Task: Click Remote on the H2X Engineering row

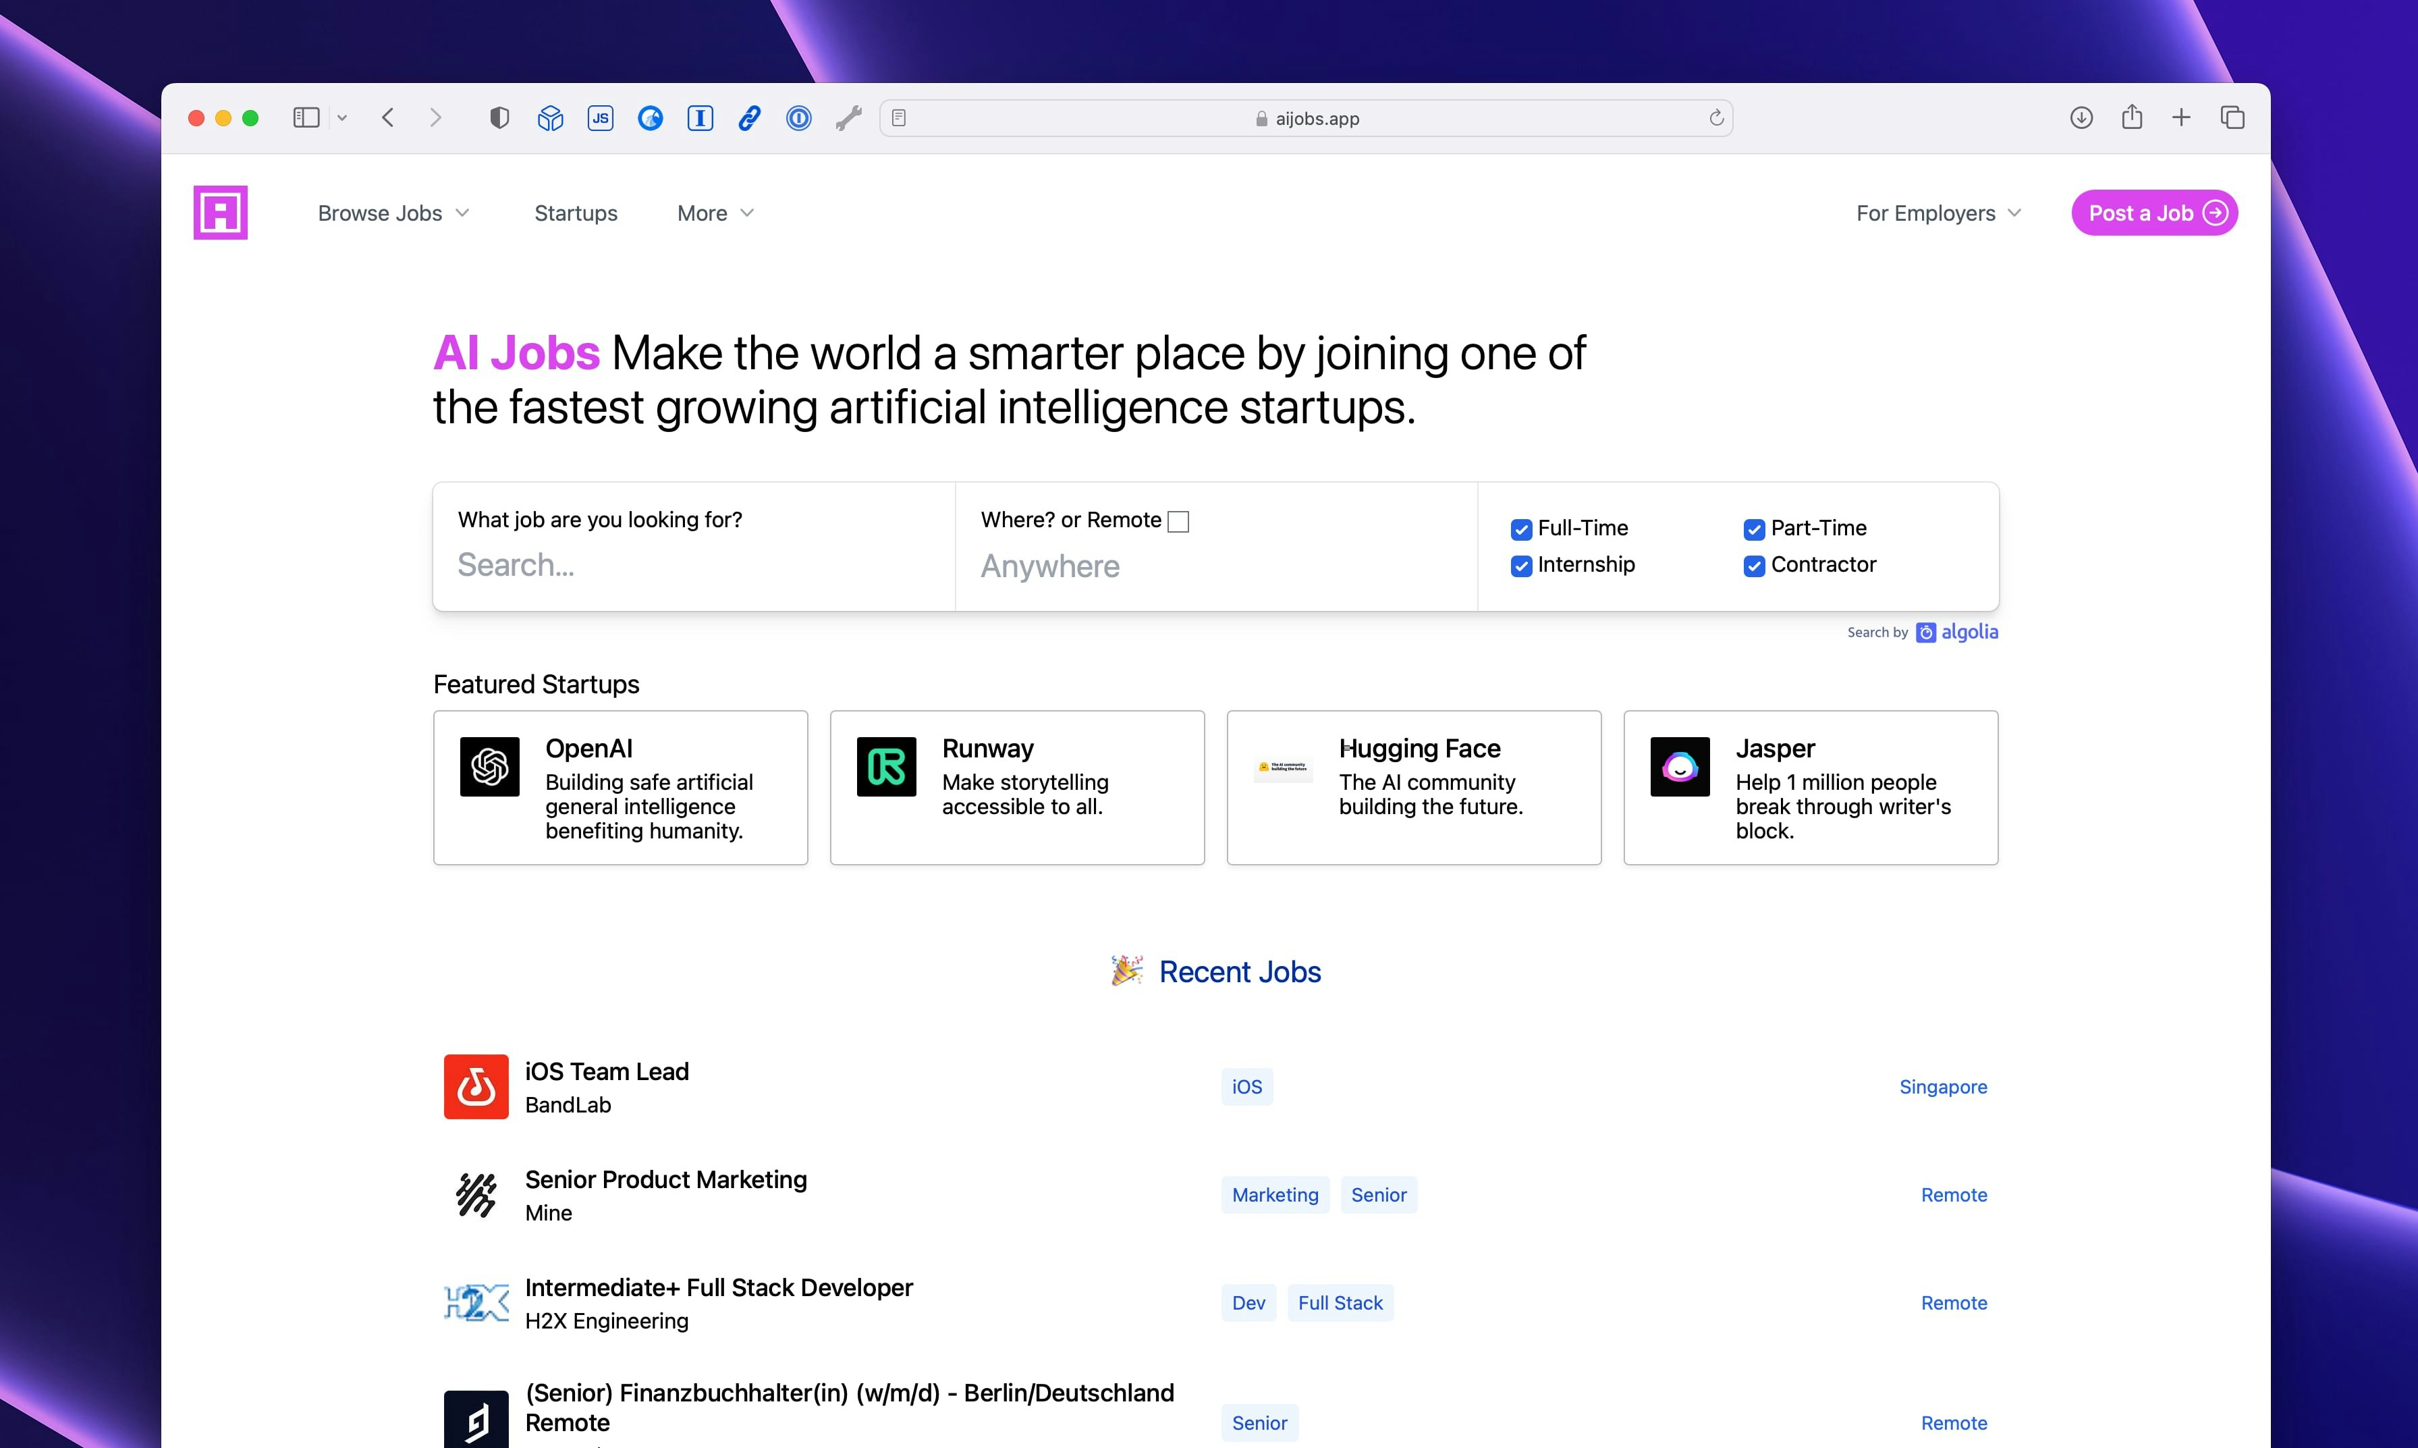Action: pos(1954,1304)
